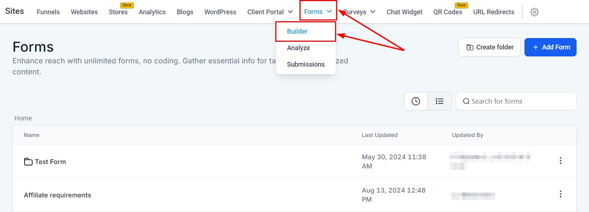
Task: Switch to recently updated clock view
Action: coord(416,101)
